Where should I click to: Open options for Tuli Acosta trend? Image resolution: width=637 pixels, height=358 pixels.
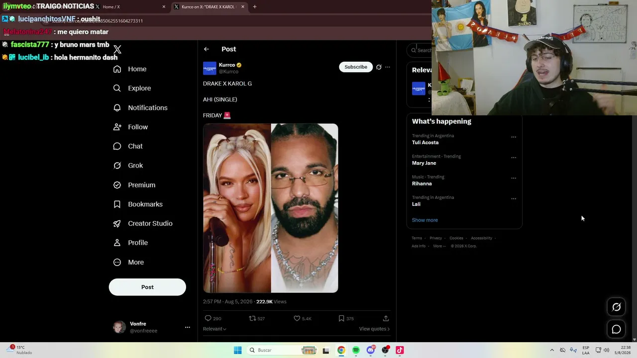(514, 137)
